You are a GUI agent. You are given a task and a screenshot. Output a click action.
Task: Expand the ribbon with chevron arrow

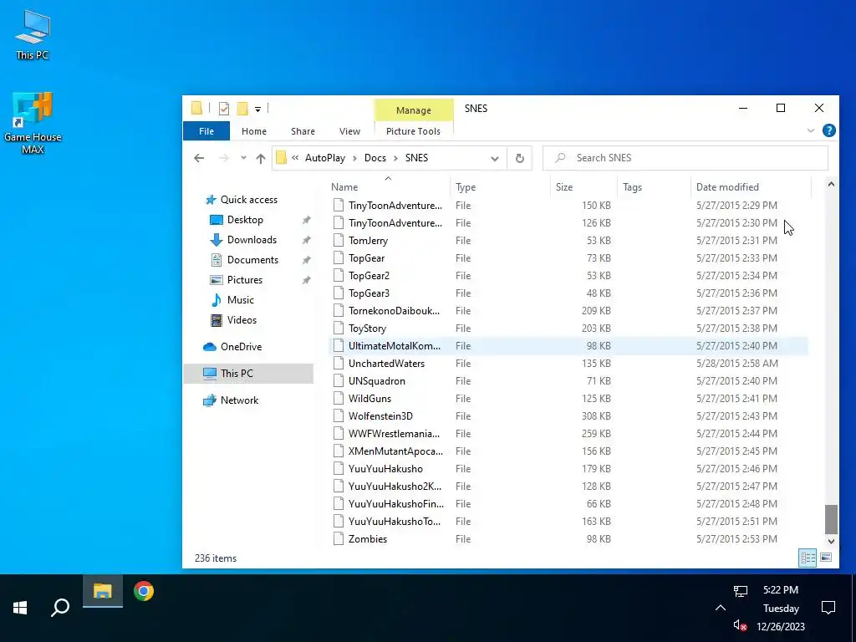(x=811, y=130)
